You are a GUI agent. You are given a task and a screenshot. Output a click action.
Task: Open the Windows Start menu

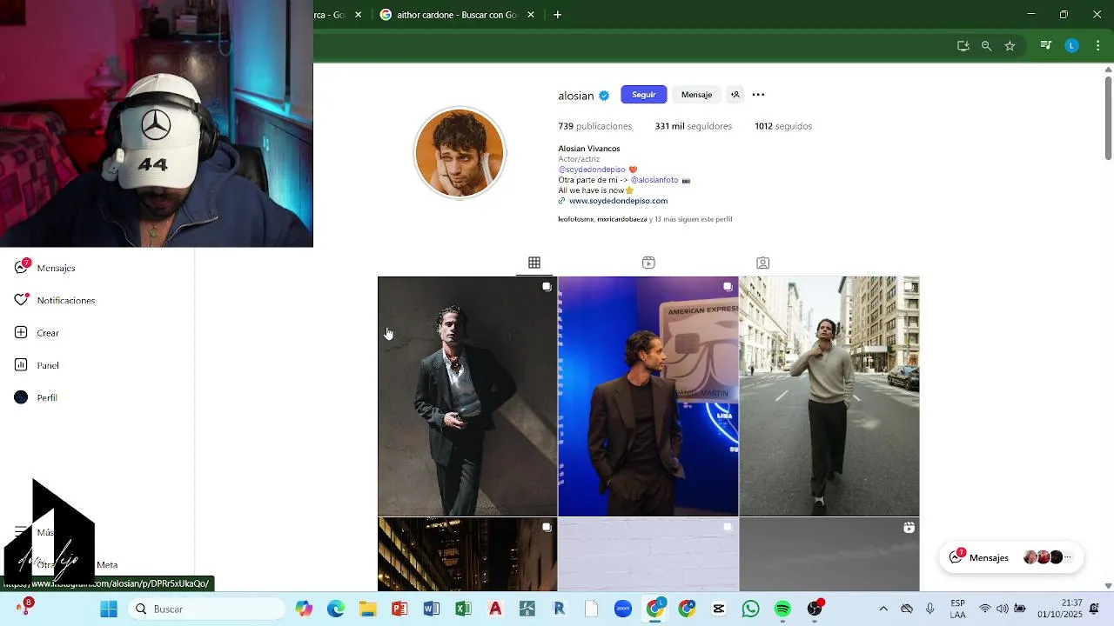coord(109,609)
